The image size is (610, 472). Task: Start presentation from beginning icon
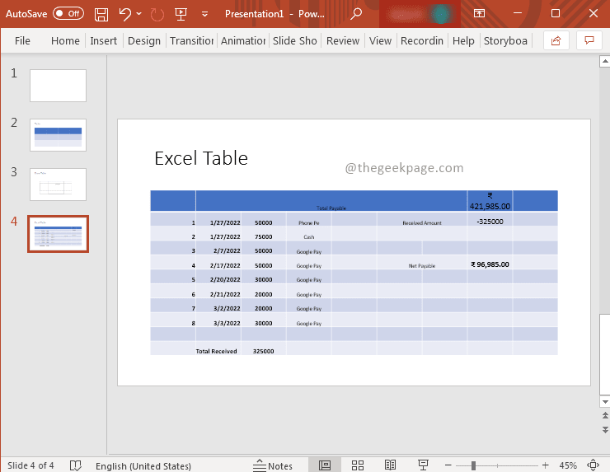click(181, 14)
